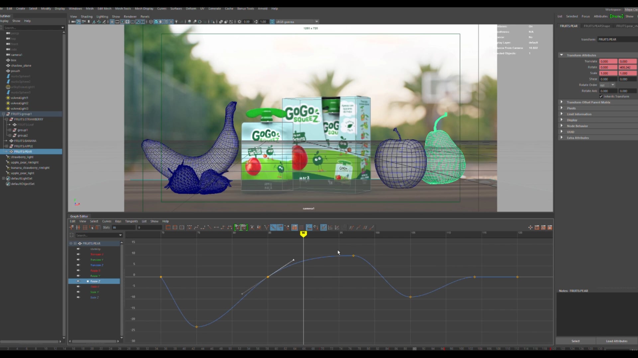Image resolution: width=638 pixels, height=358 pixels.
Task: Select Translate Y channel in Graph Editor
Action: click(97, 260)
